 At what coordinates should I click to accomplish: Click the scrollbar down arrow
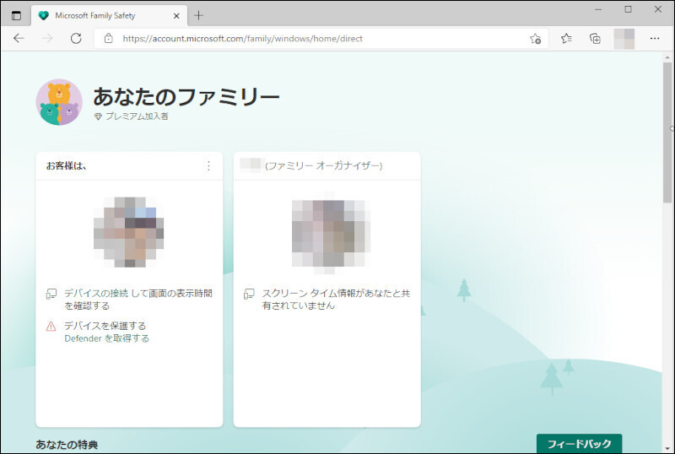point(667,448)
